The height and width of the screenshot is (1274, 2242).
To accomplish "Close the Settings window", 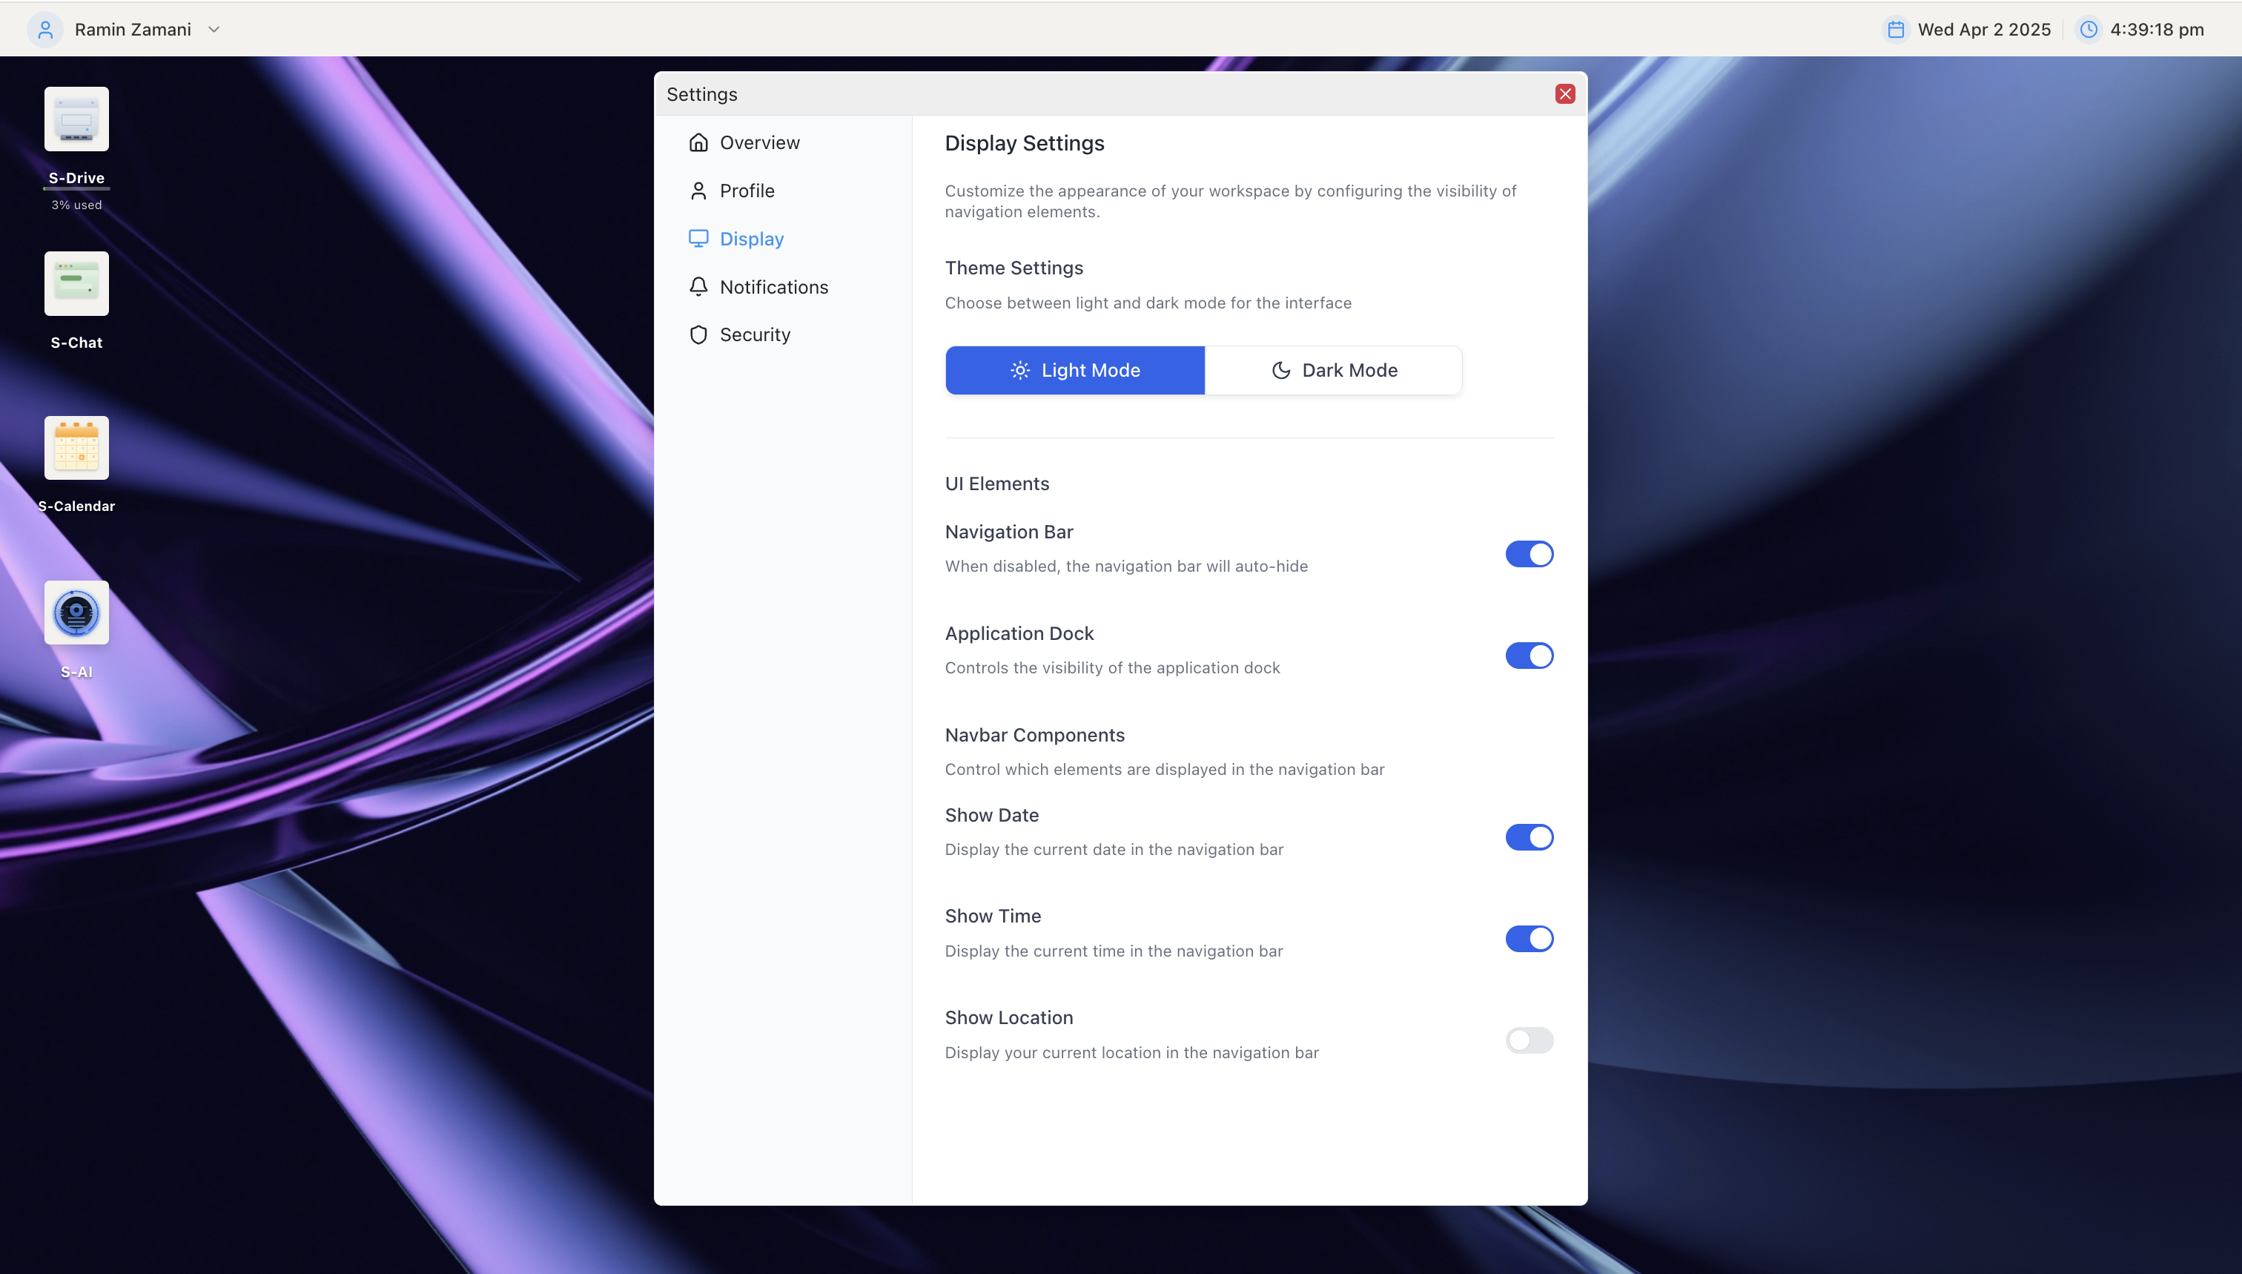I will [x=1565, y=94].
